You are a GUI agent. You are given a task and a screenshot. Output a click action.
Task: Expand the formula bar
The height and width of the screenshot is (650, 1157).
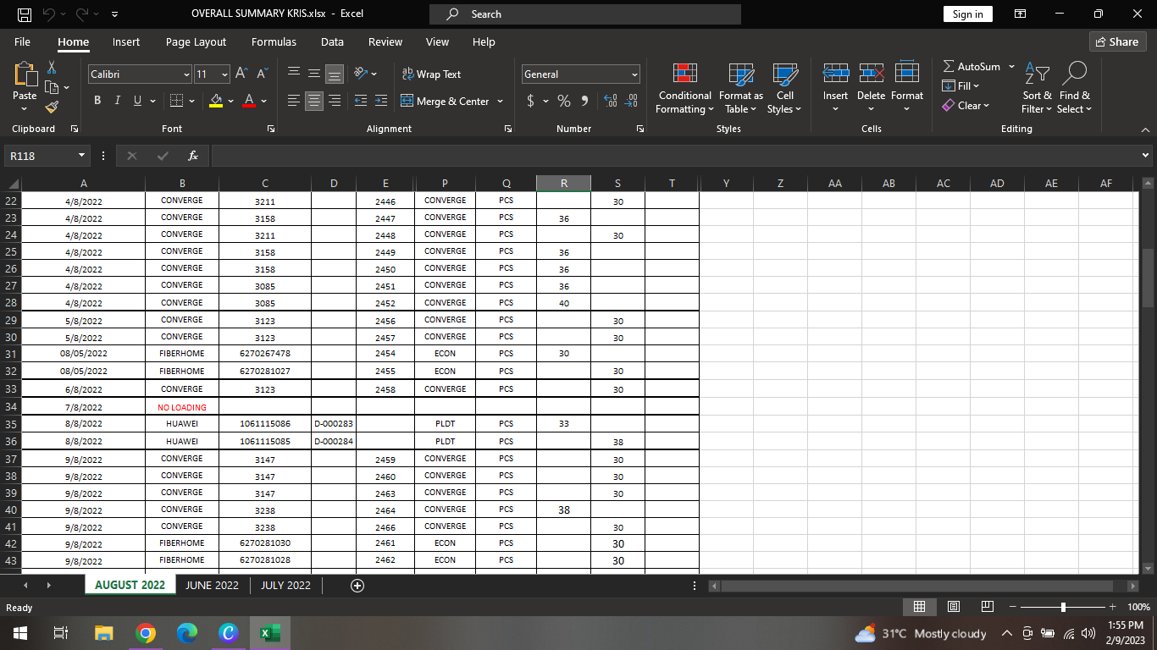(x=1146, y=156)
